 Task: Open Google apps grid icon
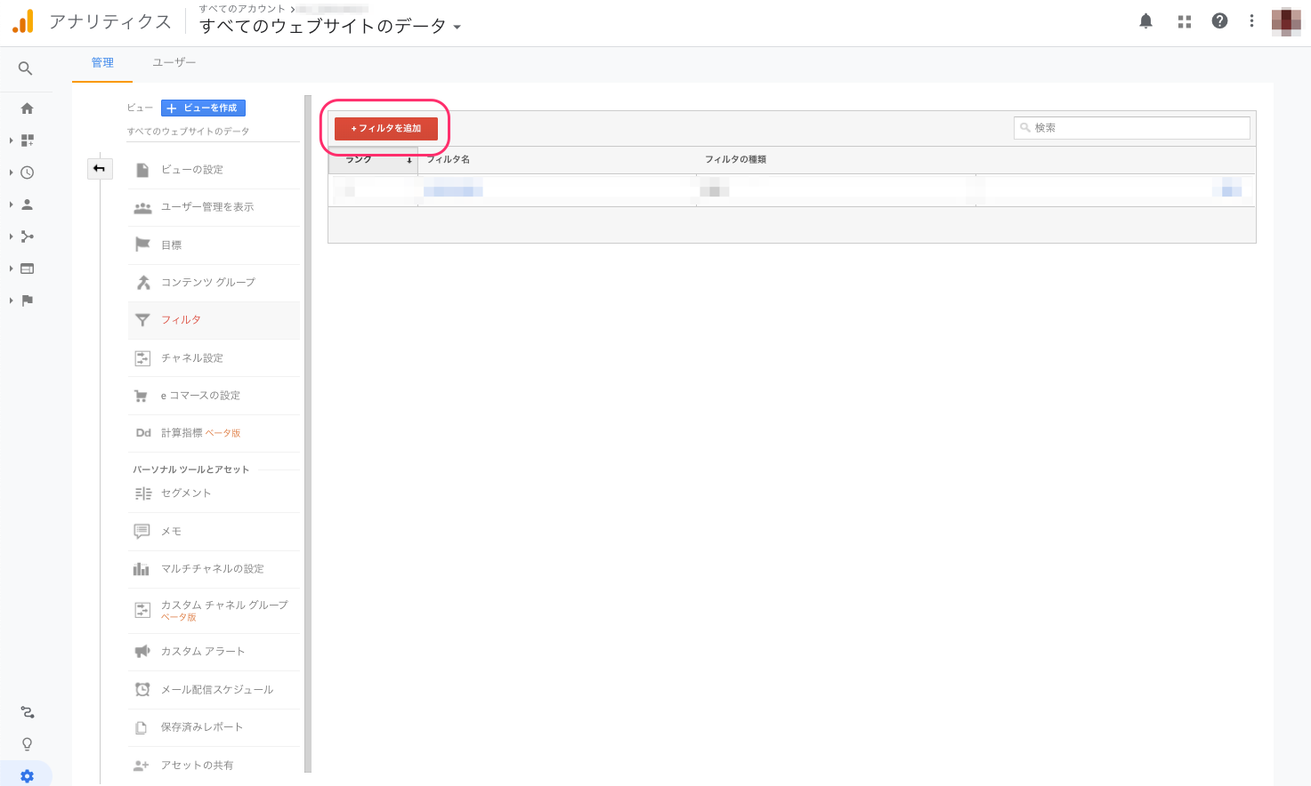[x=1184, y=21]
